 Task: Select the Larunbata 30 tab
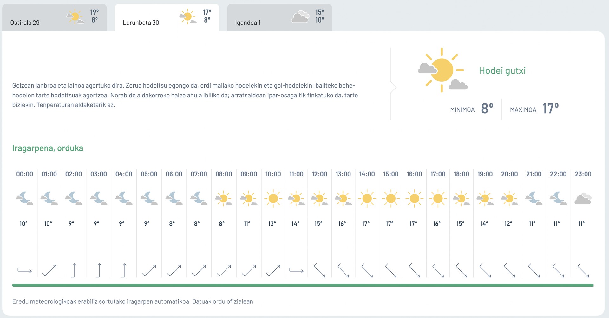(x=167, y=18)
